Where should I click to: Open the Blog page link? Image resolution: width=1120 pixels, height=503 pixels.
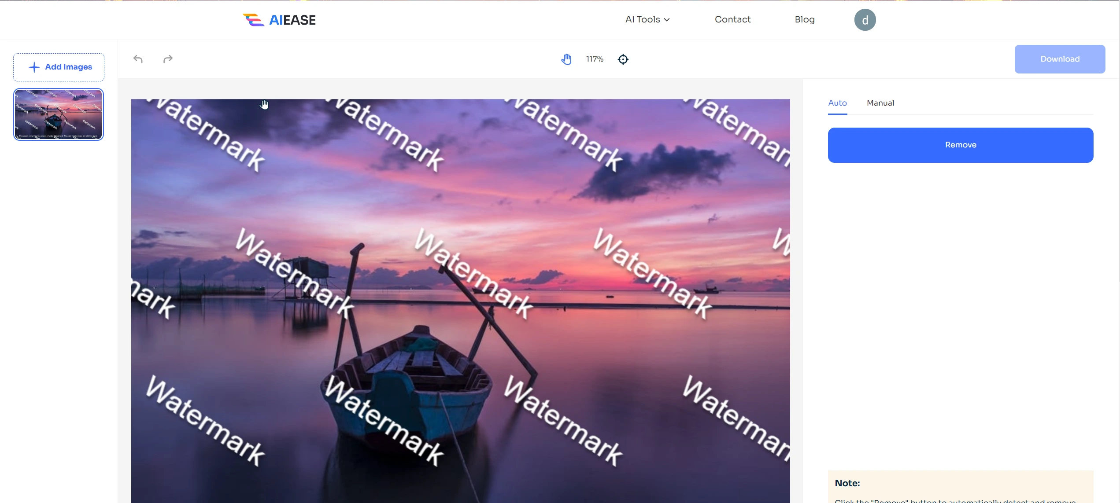pos(805,19)
